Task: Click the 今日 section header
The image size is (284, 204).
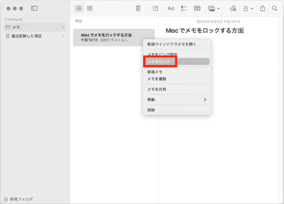Action: click(78, 21)
